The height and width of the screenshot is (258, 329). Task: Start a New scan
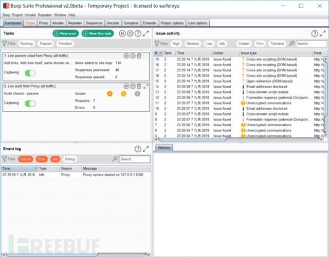click(x=66, y=33)
